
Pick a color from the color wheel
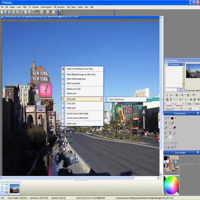[x=171, y=185]
